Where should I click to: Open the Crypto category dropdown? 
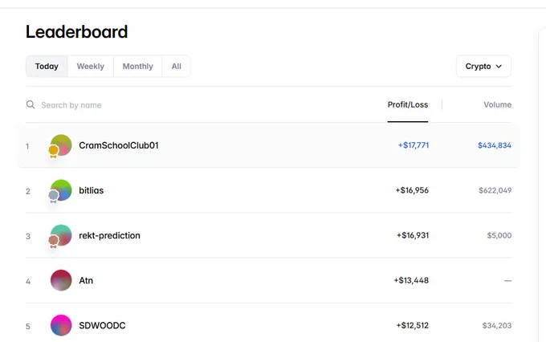483,66
